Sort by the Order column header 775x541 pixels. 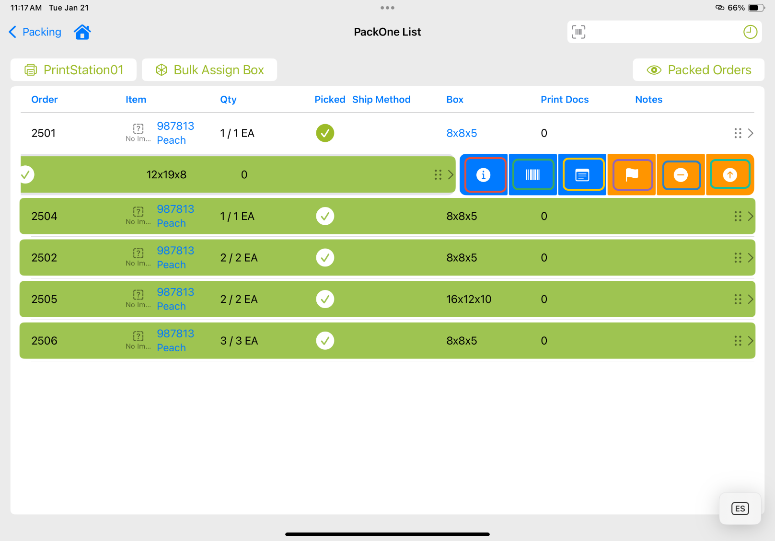(x=45, y=100)
